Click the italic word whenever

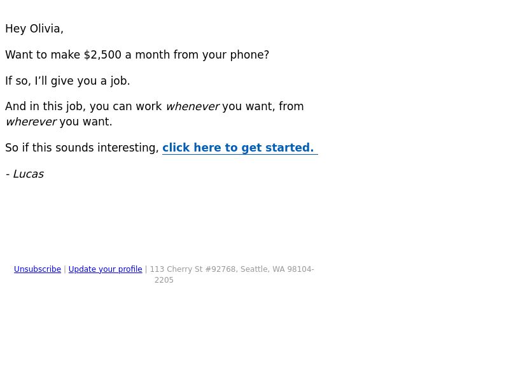click(193, 106)
